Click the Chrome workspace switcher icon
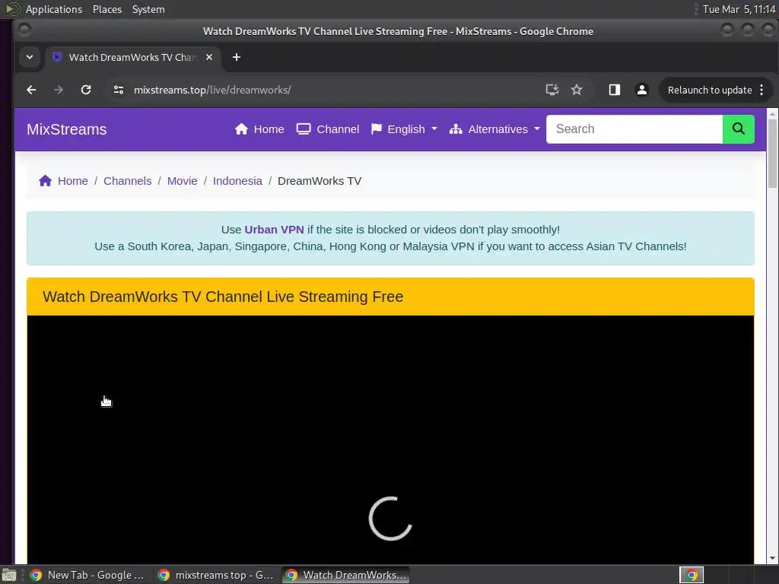Screen dimensions: 779x584 [x=692, y=575]
